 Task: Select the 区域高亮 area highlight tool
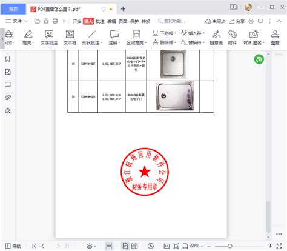[x=136, y=38]
